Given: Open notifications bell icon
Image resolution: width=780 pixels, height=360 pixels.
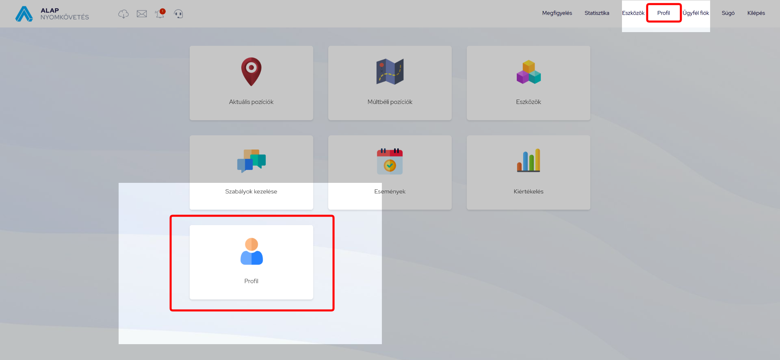Looking at the screenshot, I should (x=159, y=15).
